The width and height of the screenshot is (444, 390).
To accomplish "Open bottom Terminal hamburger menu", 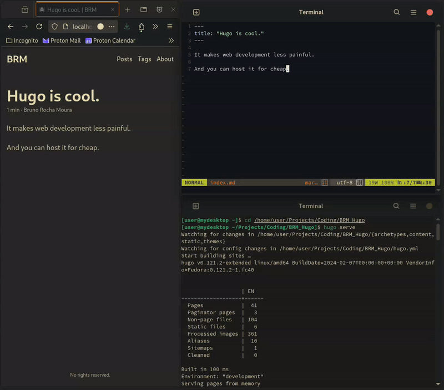I will pos(413,206).
